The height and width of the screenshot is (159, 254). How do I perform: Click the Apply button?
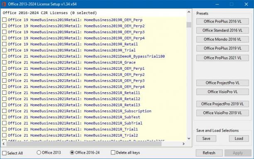pyautogui.click(x=238, y=153)
